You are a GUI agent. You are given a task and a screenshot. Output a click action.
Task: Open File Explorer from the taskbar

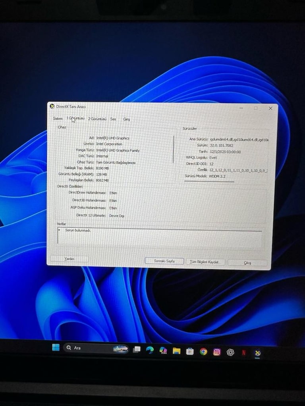(176, 351)
